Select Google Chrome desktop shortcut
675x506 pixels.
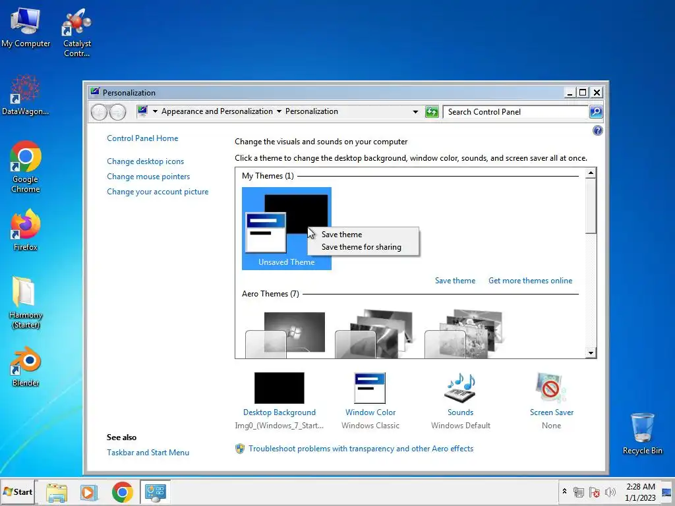[x=26, y=167]
